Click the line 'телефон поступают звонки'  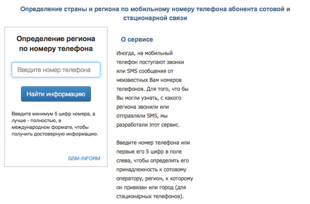click(x=150, y=62)
